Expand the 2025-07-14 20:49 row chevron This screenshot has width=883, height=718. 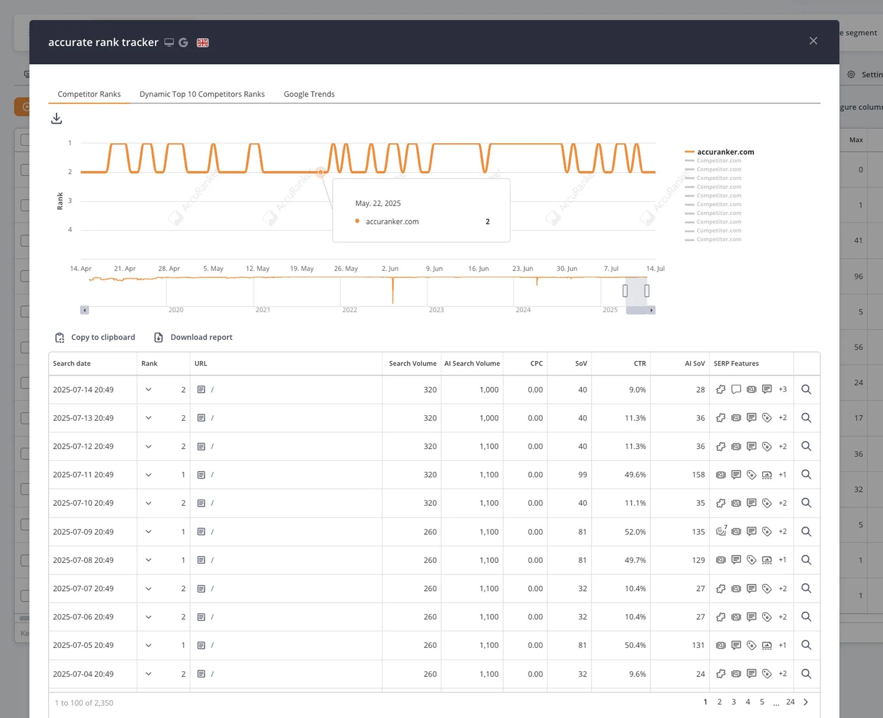coord(149,390)
